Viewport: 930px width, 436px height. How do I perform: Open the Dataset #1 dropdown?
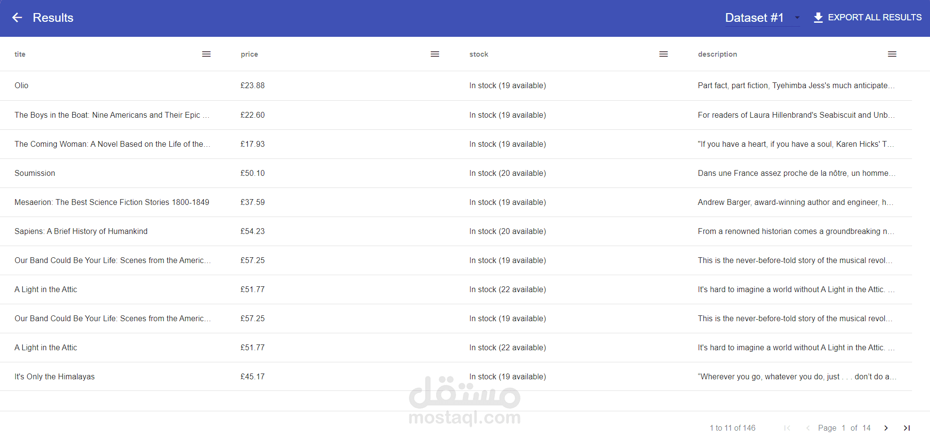pos(762,18)
